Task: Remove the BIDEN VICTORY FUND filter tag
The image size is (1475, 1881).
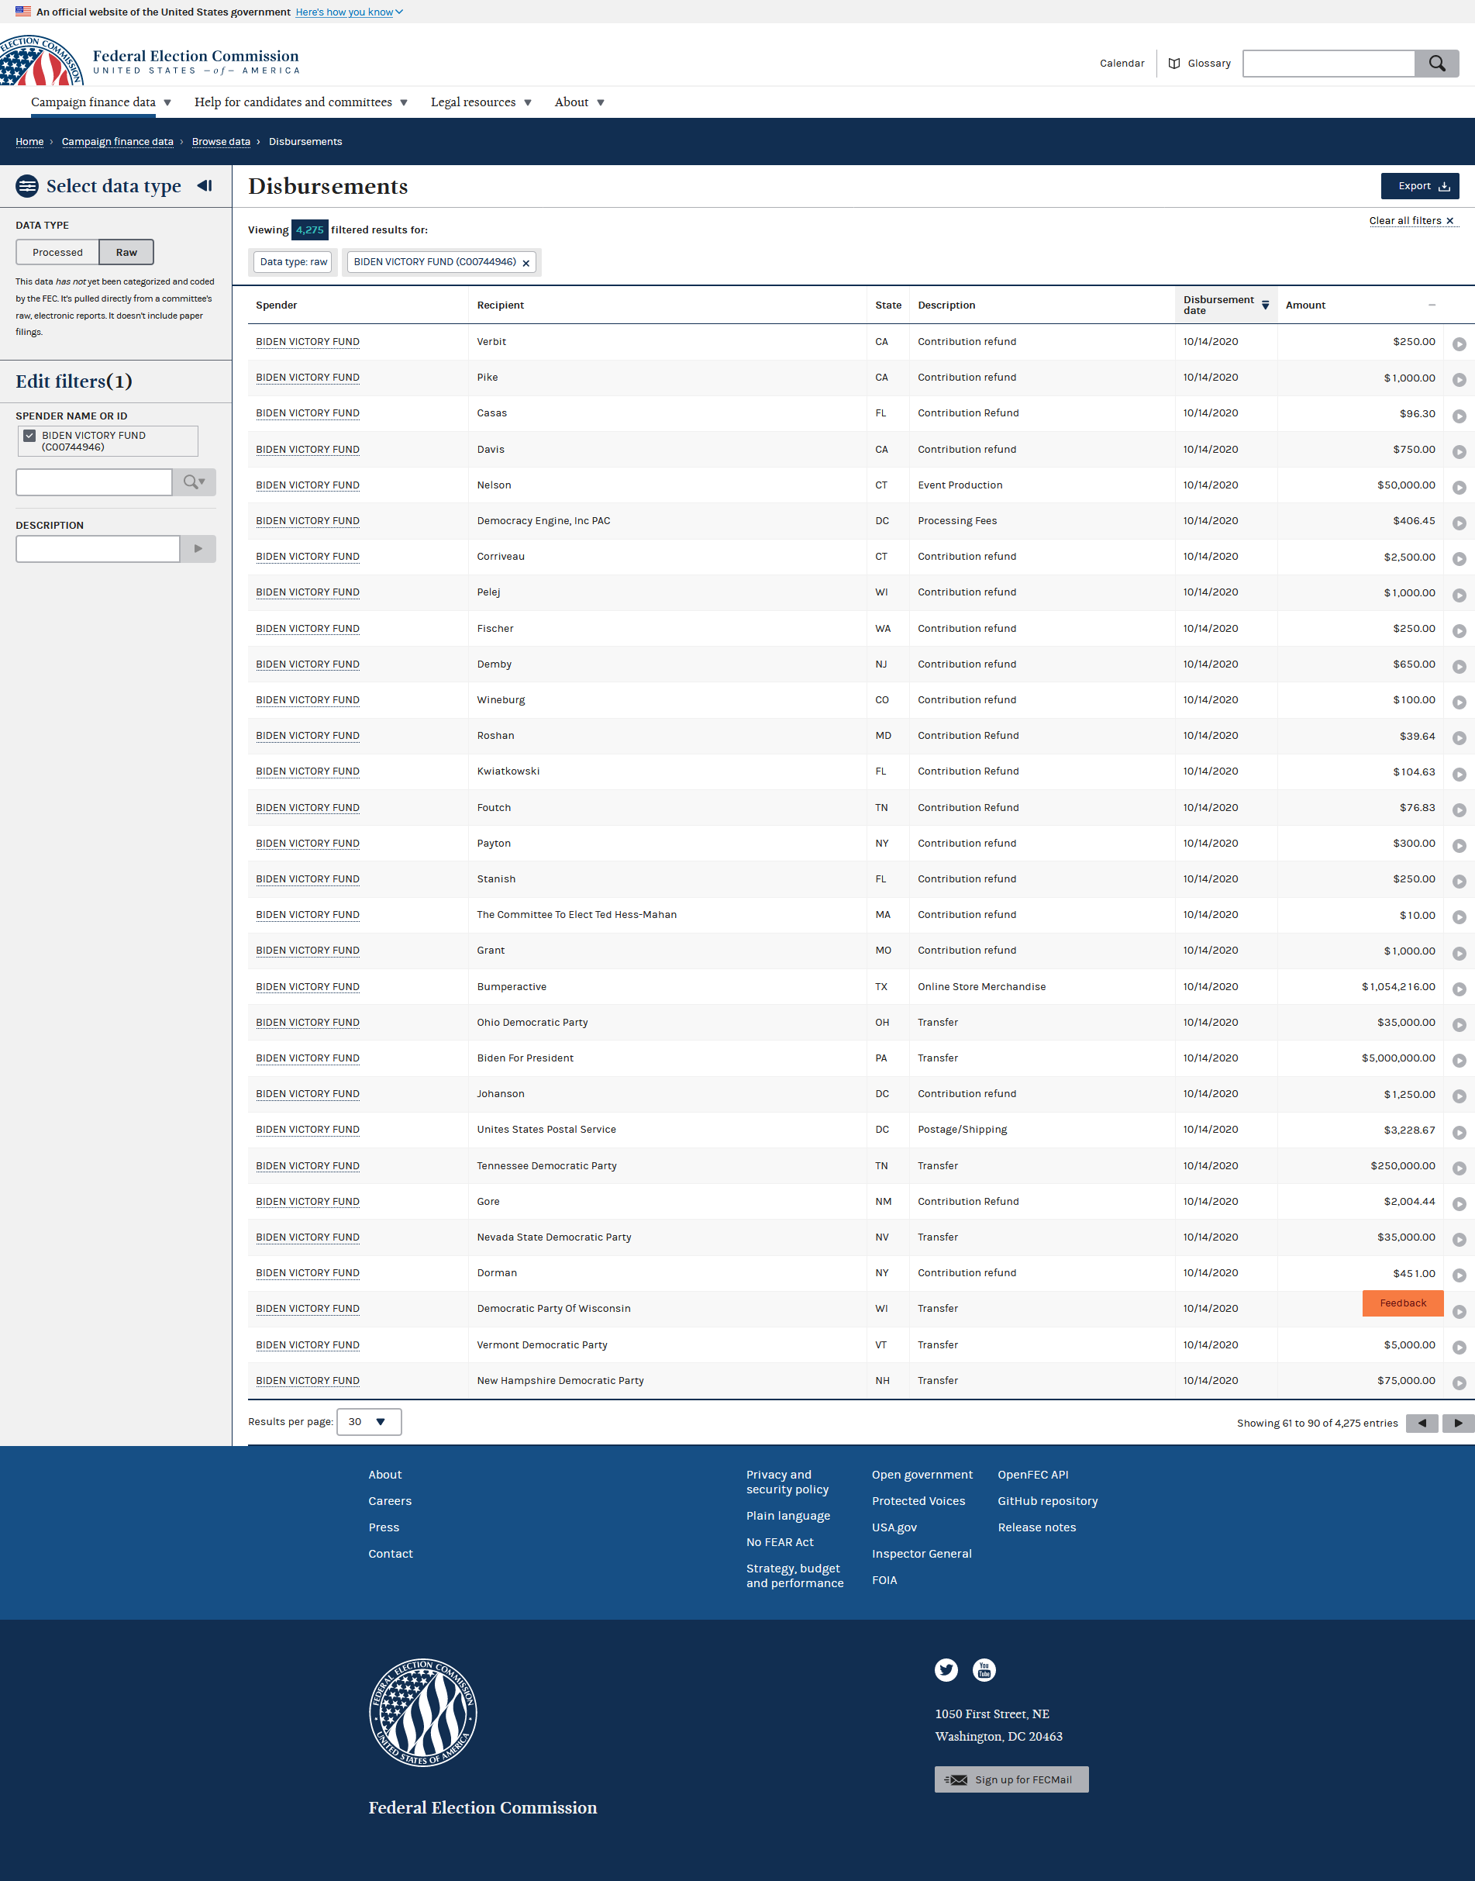Action: (526, 263)
